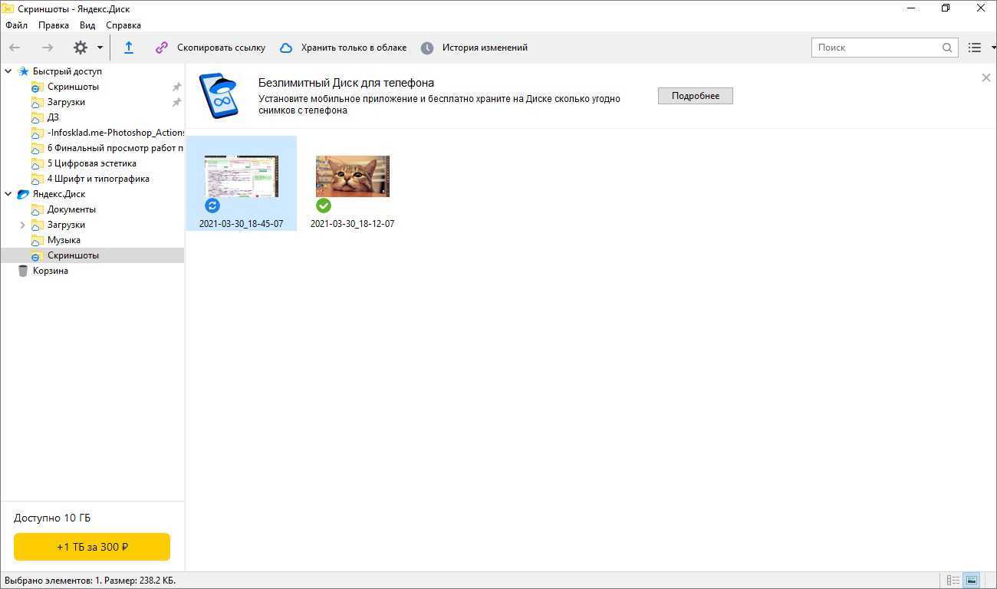Open dropdown arrow next to settings gear

pos(100,48)
